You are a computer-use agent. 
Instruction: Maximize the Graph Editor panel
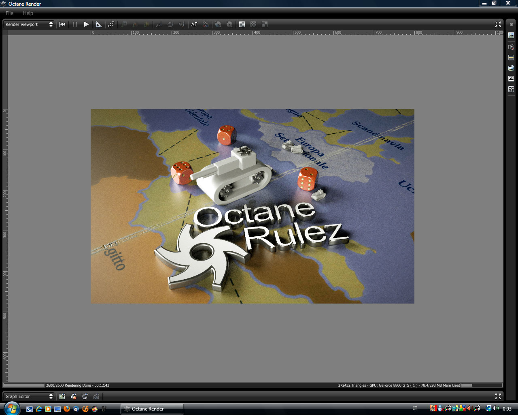point(498,396)
